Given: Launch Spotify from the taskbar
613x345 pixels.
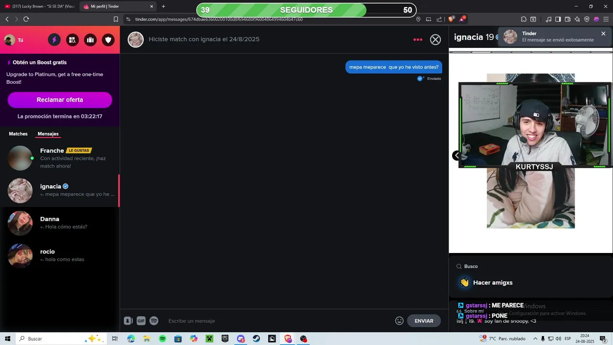Looking at the screenshot, I should [162, 339].
